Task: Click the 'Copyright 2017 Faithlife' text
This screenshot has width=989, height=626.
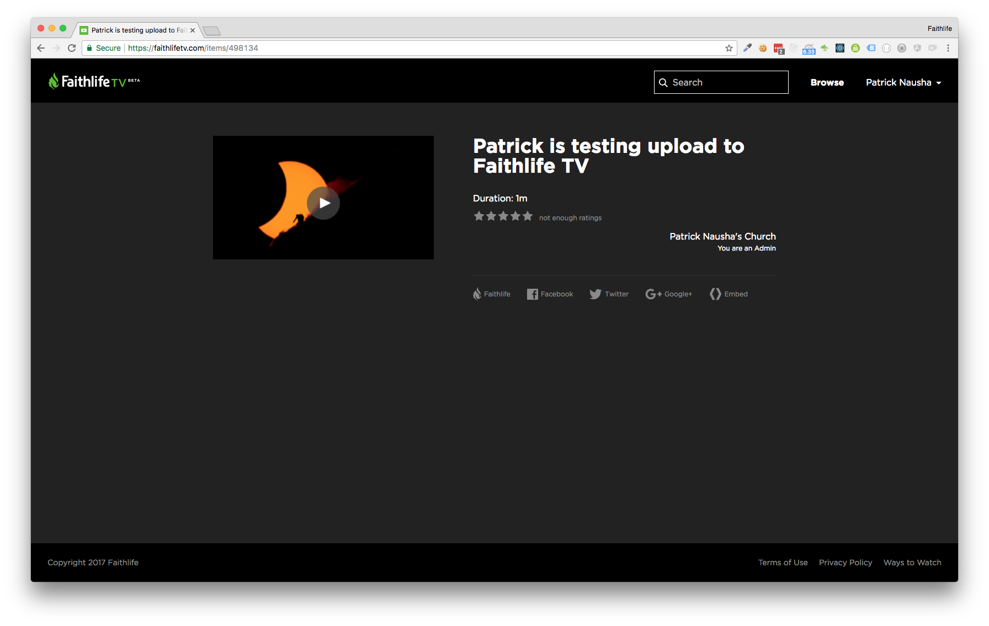Action: 93,563
